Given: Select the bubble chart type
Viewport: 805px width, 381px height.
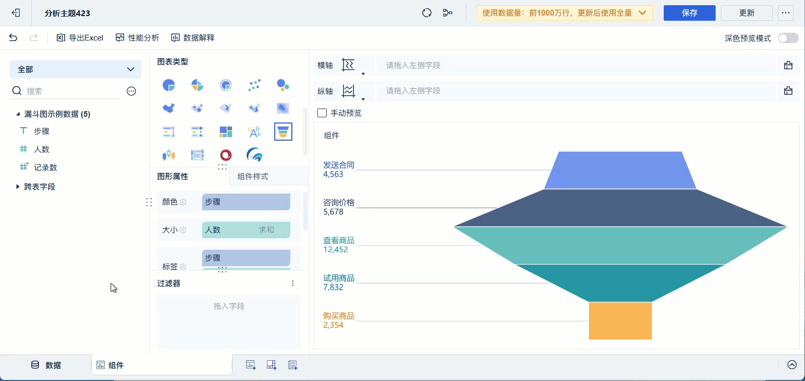Looking at the screenshot, I should pyautogui.click(x=283, y=85).
